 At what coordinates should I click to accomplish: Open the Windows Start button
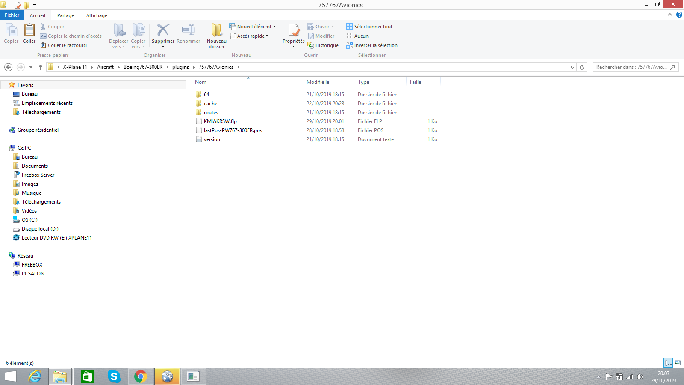[10, 376]
